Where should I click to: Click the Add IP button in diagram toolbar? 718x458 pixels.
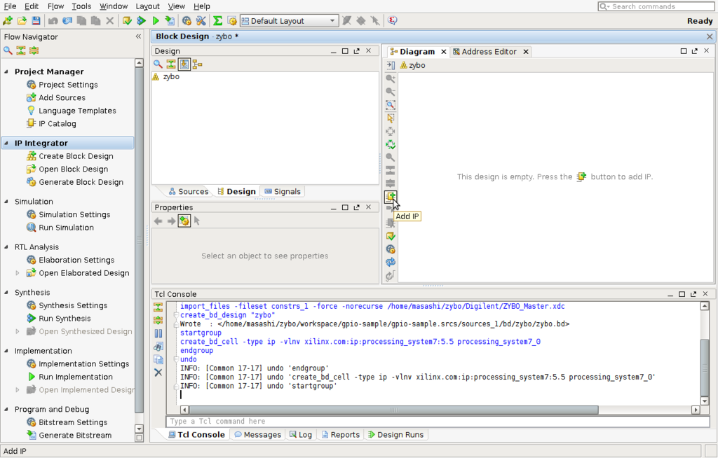[391, 197]
